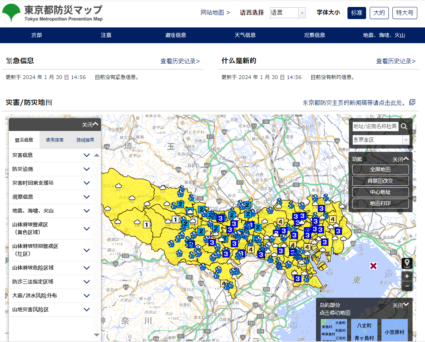This screenshot has width=425, height=342.
Task: Set font size to 特大号
Action: point(405,13)
